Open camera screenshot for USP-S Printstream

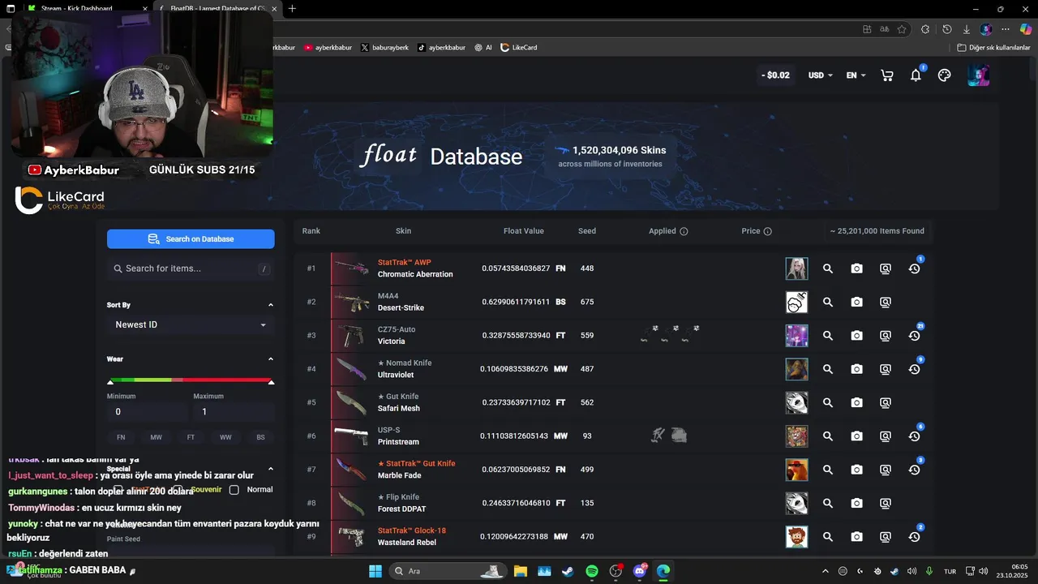856,436
